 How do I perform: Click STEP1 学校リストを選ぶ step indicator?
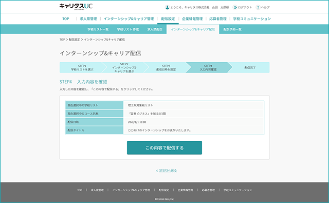pyautogui.click(x=82, y=67)
